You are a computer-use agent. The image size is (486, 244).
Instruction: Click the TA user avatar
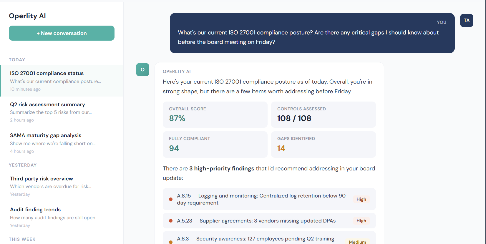coord(467,21)
